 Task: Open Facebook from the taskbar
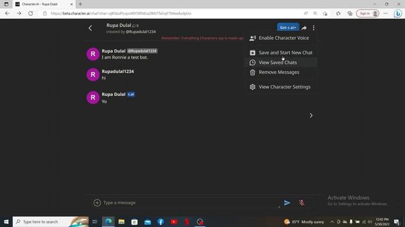point(161,221)
